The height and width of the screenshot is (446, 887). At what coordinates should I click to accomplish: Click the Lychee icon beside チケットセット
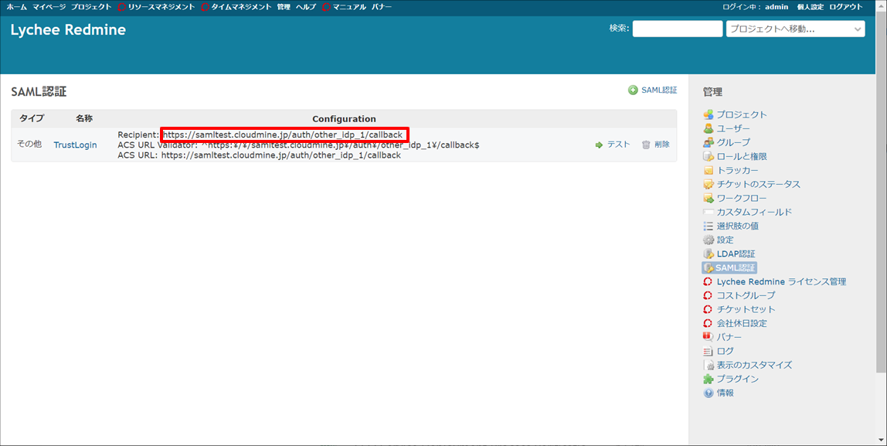point(708,309)
